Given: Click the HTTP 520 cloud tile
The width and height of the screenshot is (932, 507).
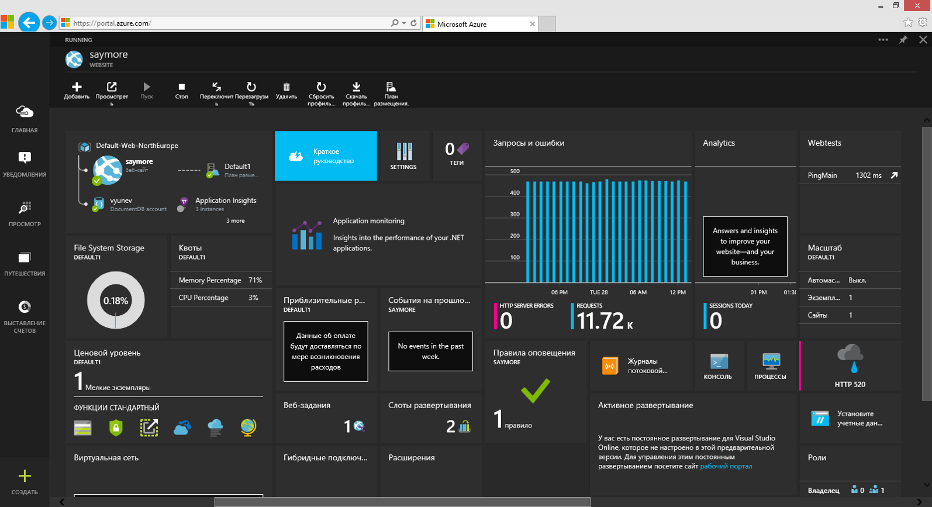Looking at the screenshot, I should click(850, 366).
